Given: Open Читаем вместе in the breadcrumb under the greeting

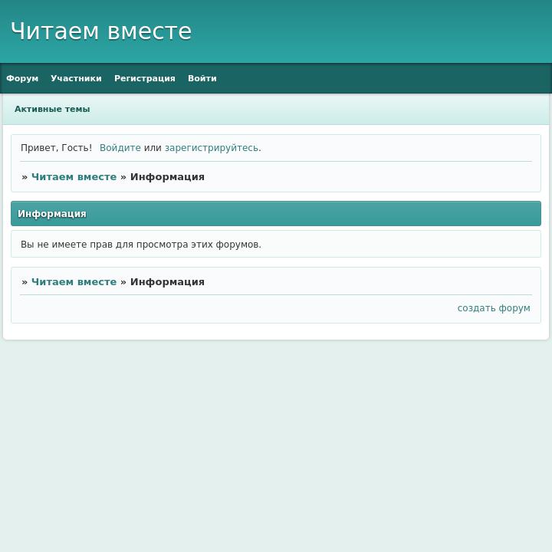Looking at the screenshot, I should [74, 177].
